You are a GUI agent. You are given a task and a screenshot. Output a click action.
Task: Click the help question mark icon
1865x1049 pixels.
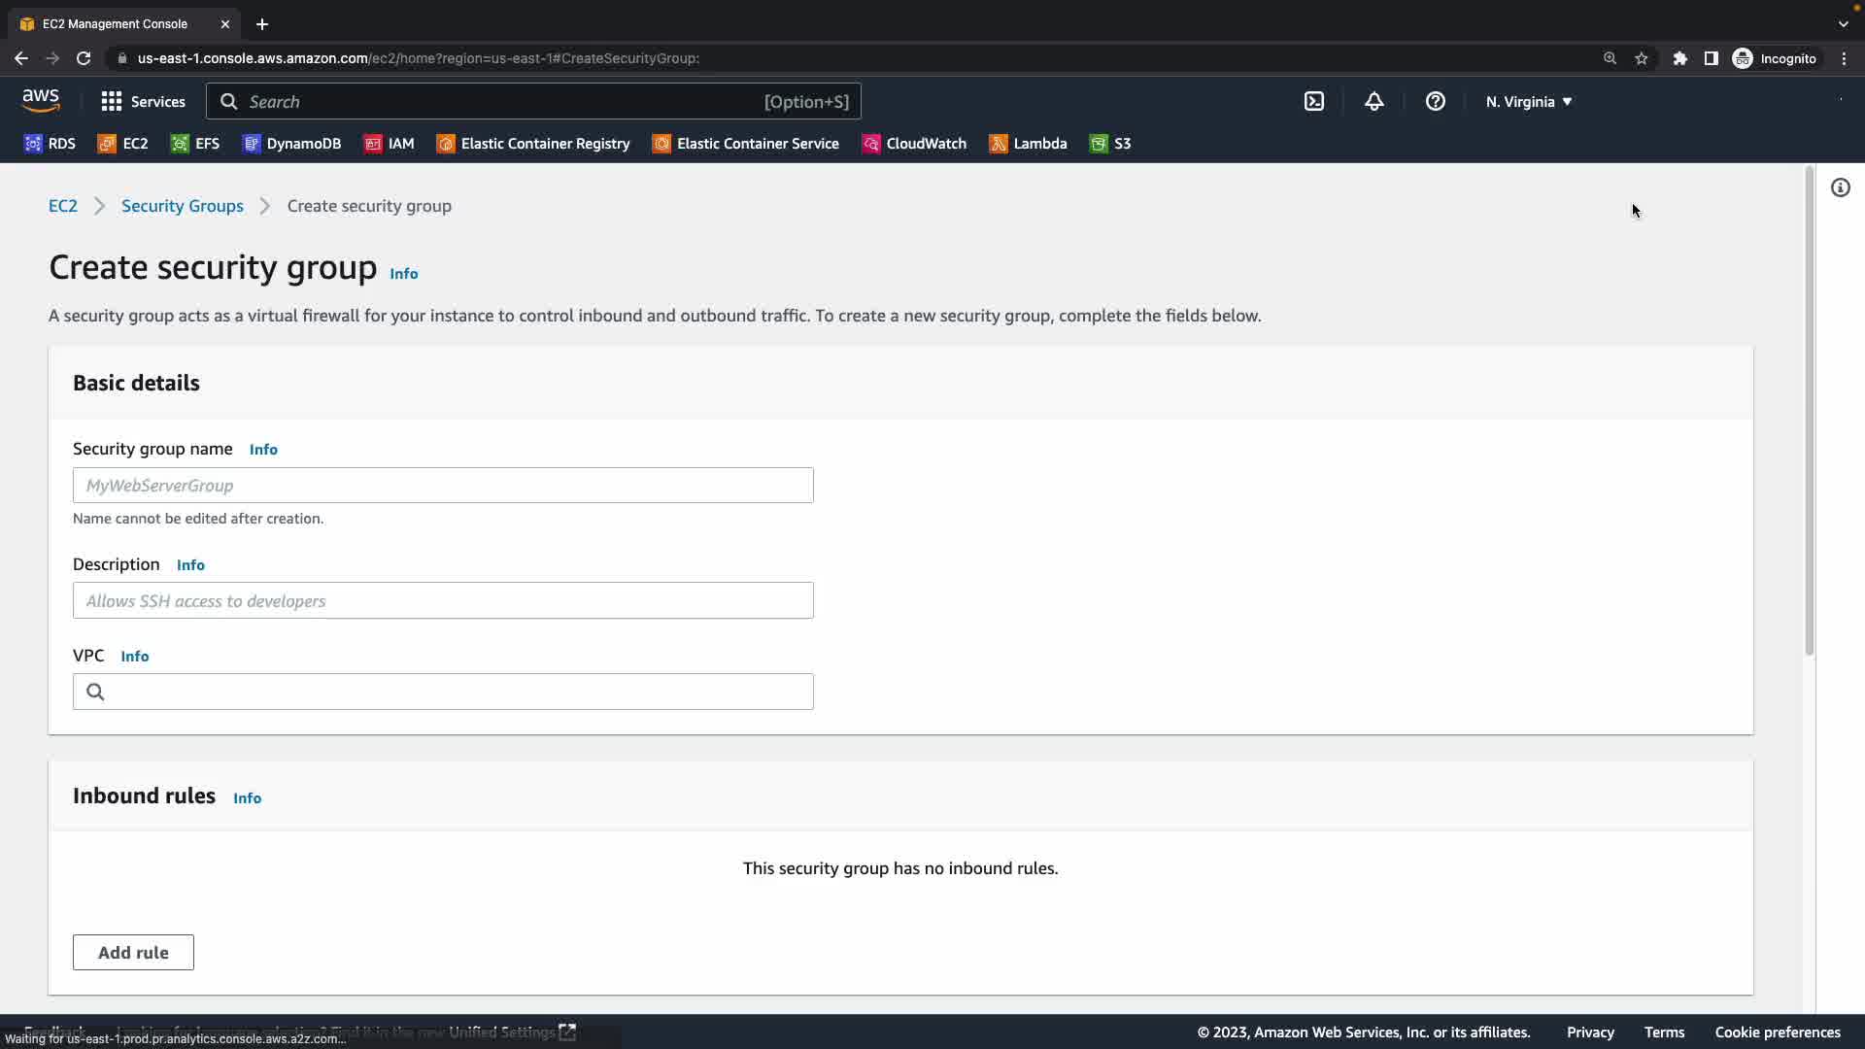click(x=1436, y=101)
